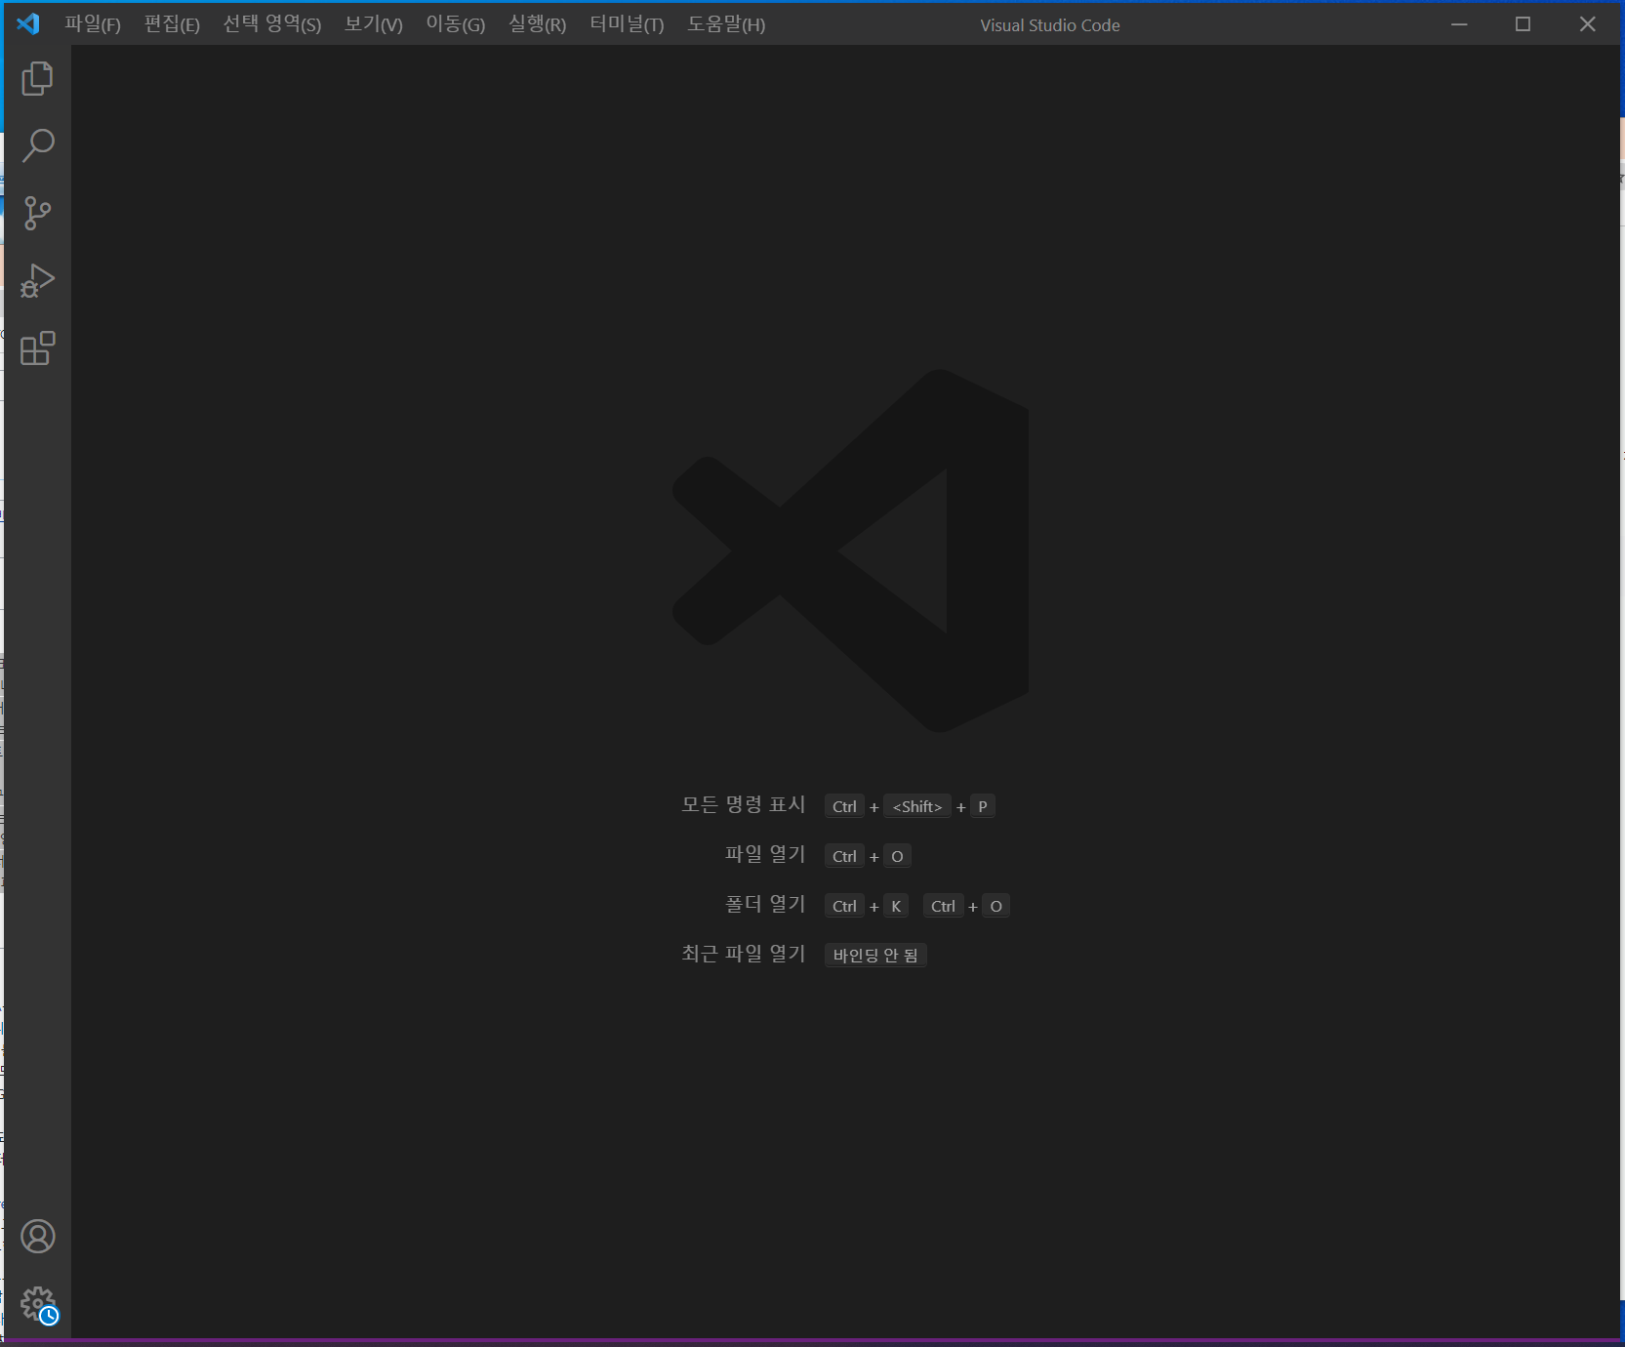Open the Run and Debug view
Screen dimensions: 1625x1347
coord(37,280)
